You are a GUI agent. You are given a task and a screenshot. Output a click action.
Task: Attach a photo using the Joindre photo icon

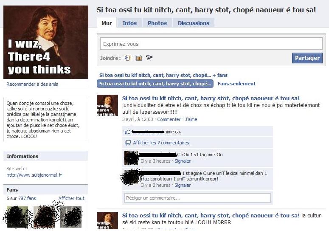[x=138, y=58]
